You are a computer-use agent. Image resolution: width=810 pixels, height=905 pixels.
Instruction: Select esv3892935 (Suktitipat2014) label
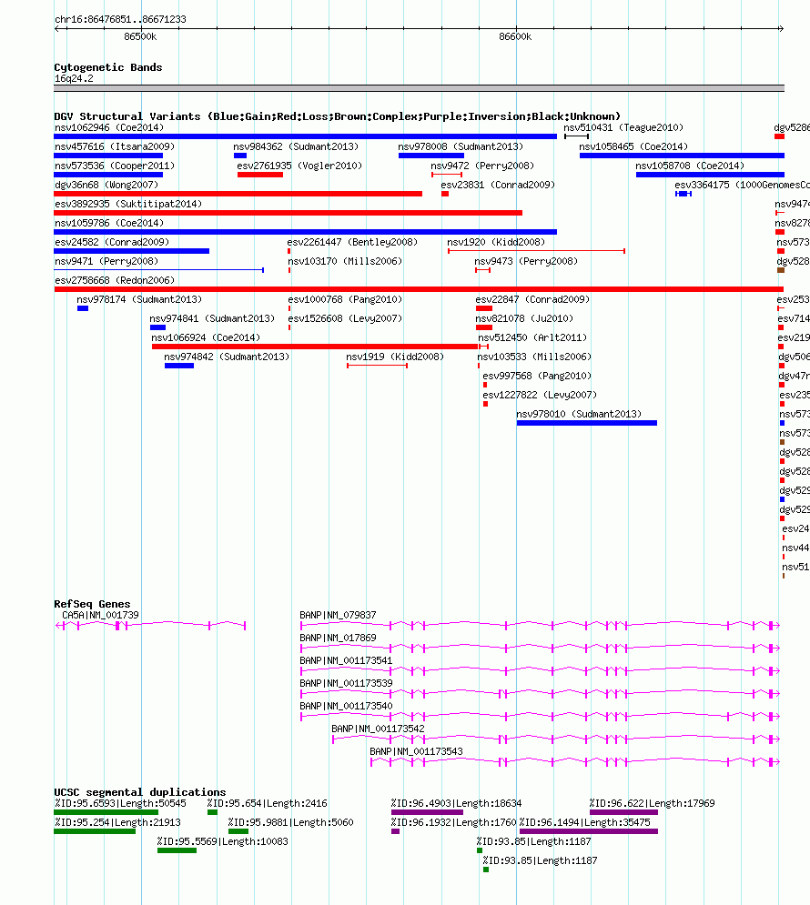pos(128,204)
